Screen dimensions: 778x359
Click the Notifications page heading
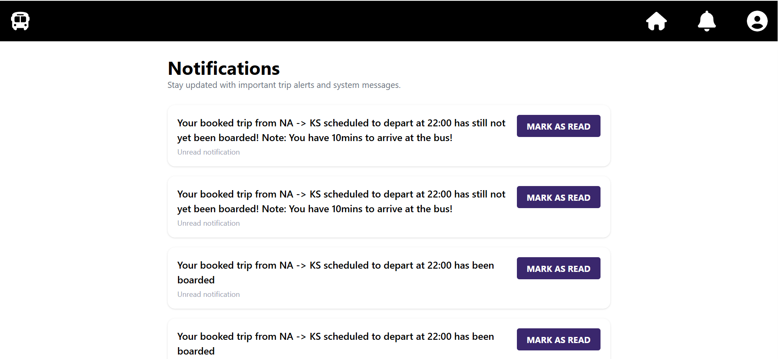click(x=224, y=68)
